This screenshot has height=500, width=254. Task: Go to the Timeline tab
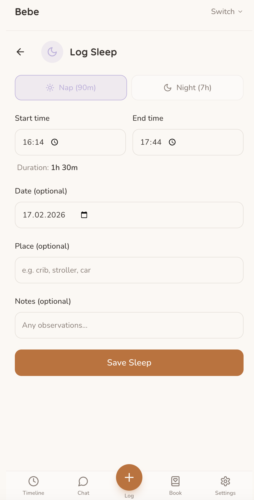point(34,486)
